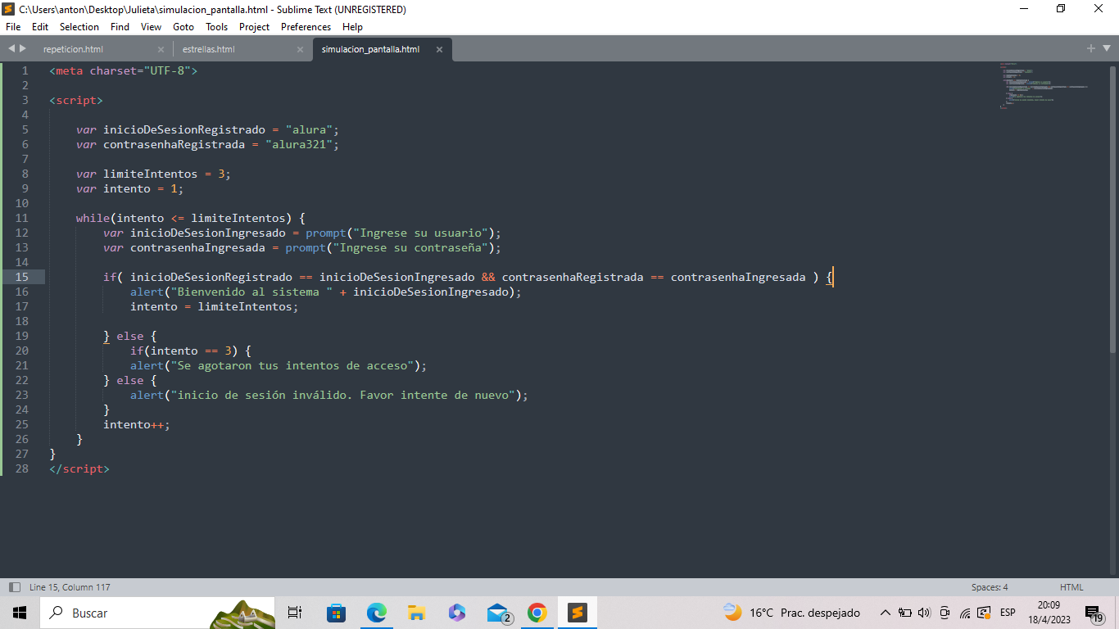Go to next tab with right arrow
Image resolution: width=1119 pixels, height=629 pixels.
click(23, 48)
